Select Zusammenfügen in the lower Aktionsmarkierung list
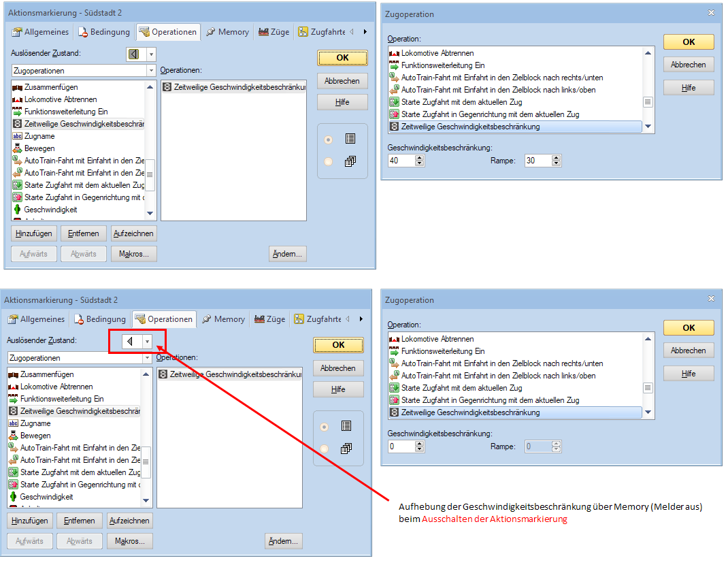 click(47, 374)
